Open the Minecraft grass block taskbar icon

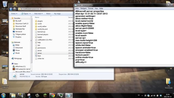45,96
